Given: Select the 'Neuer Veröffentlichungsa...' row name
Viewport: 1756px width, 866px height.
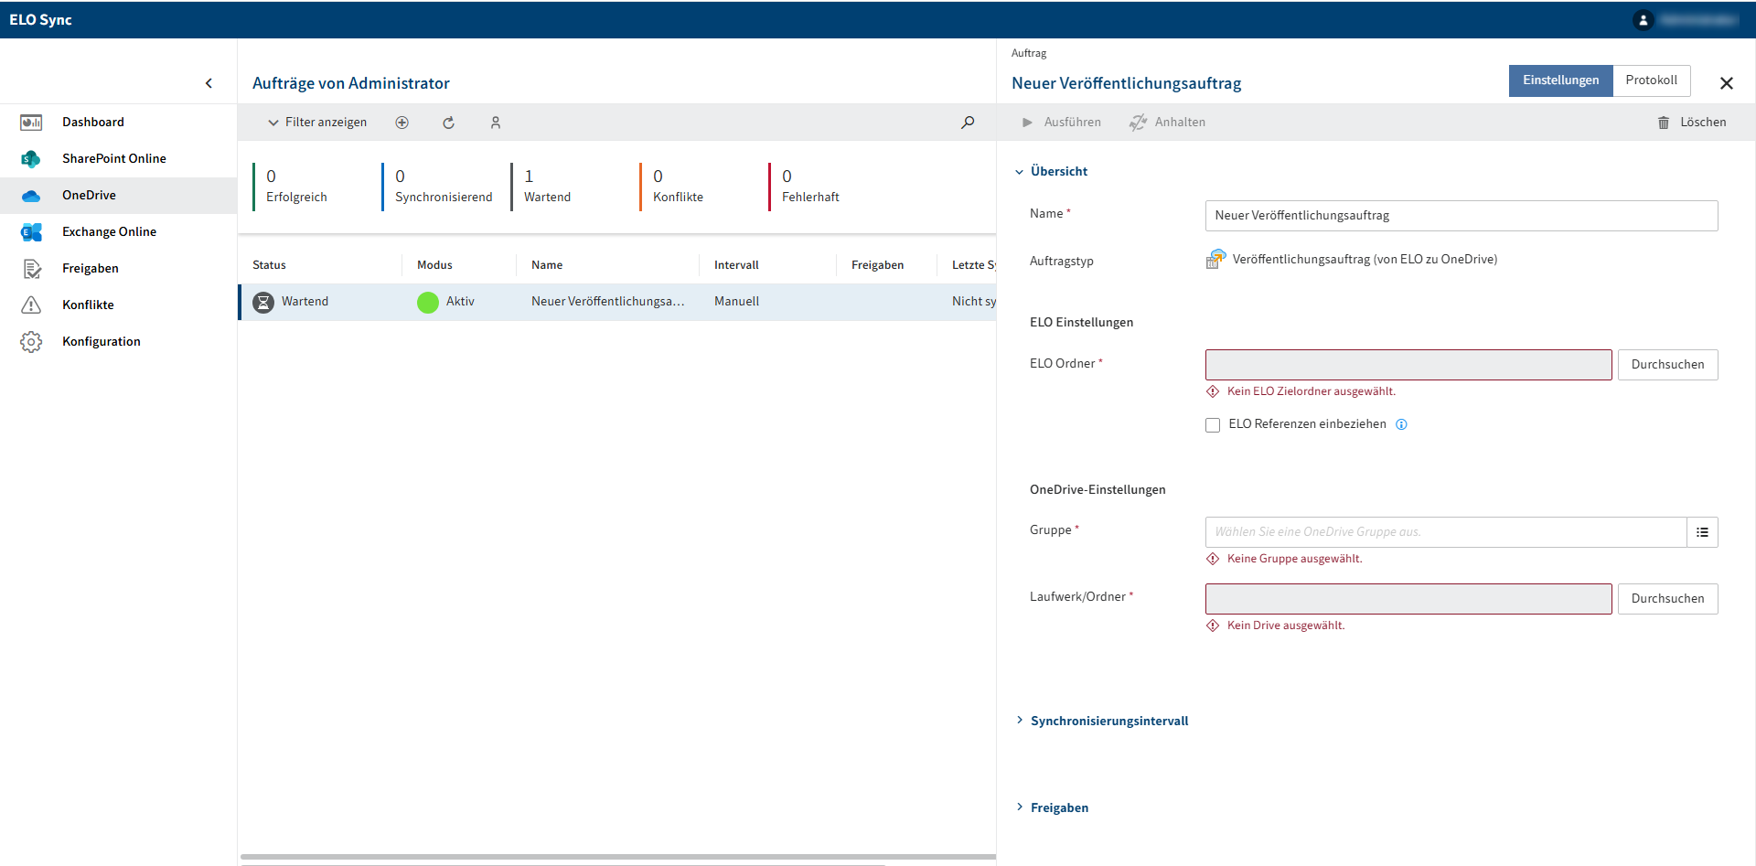Looking at the screenshot, I should pyautogui.click(x=608, y=302).
